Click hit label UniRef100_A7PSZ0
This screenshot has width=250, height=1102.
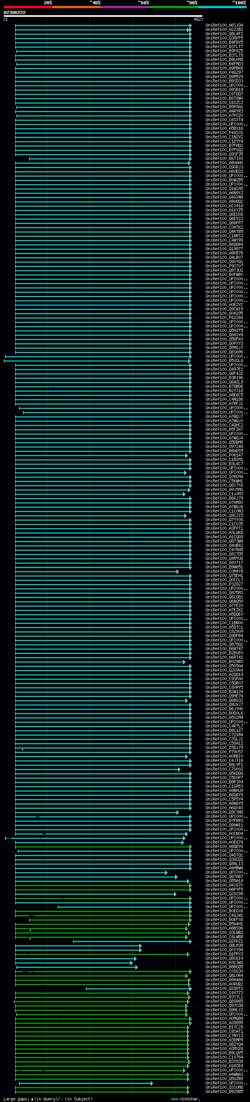[x=224, y=115]
